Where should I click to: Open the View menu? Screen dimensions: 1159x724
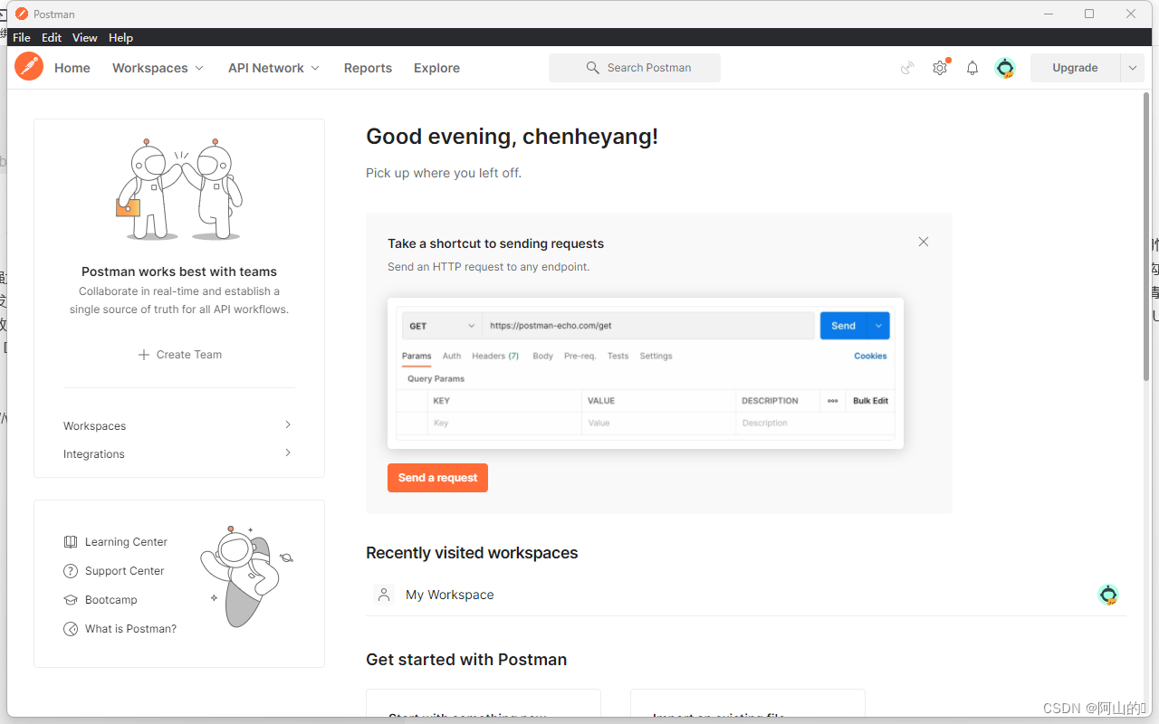click(x=85, y=37)
